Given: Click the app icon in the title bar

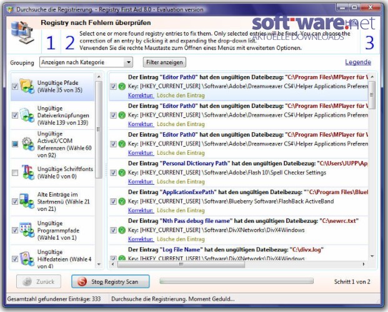Looking at the screenshot, I should click(10, 9).
